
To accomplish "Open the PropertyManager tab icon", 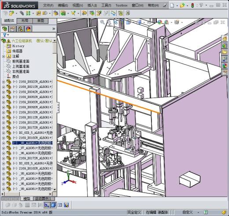I will pyautogui.click(x=12, y=29).
